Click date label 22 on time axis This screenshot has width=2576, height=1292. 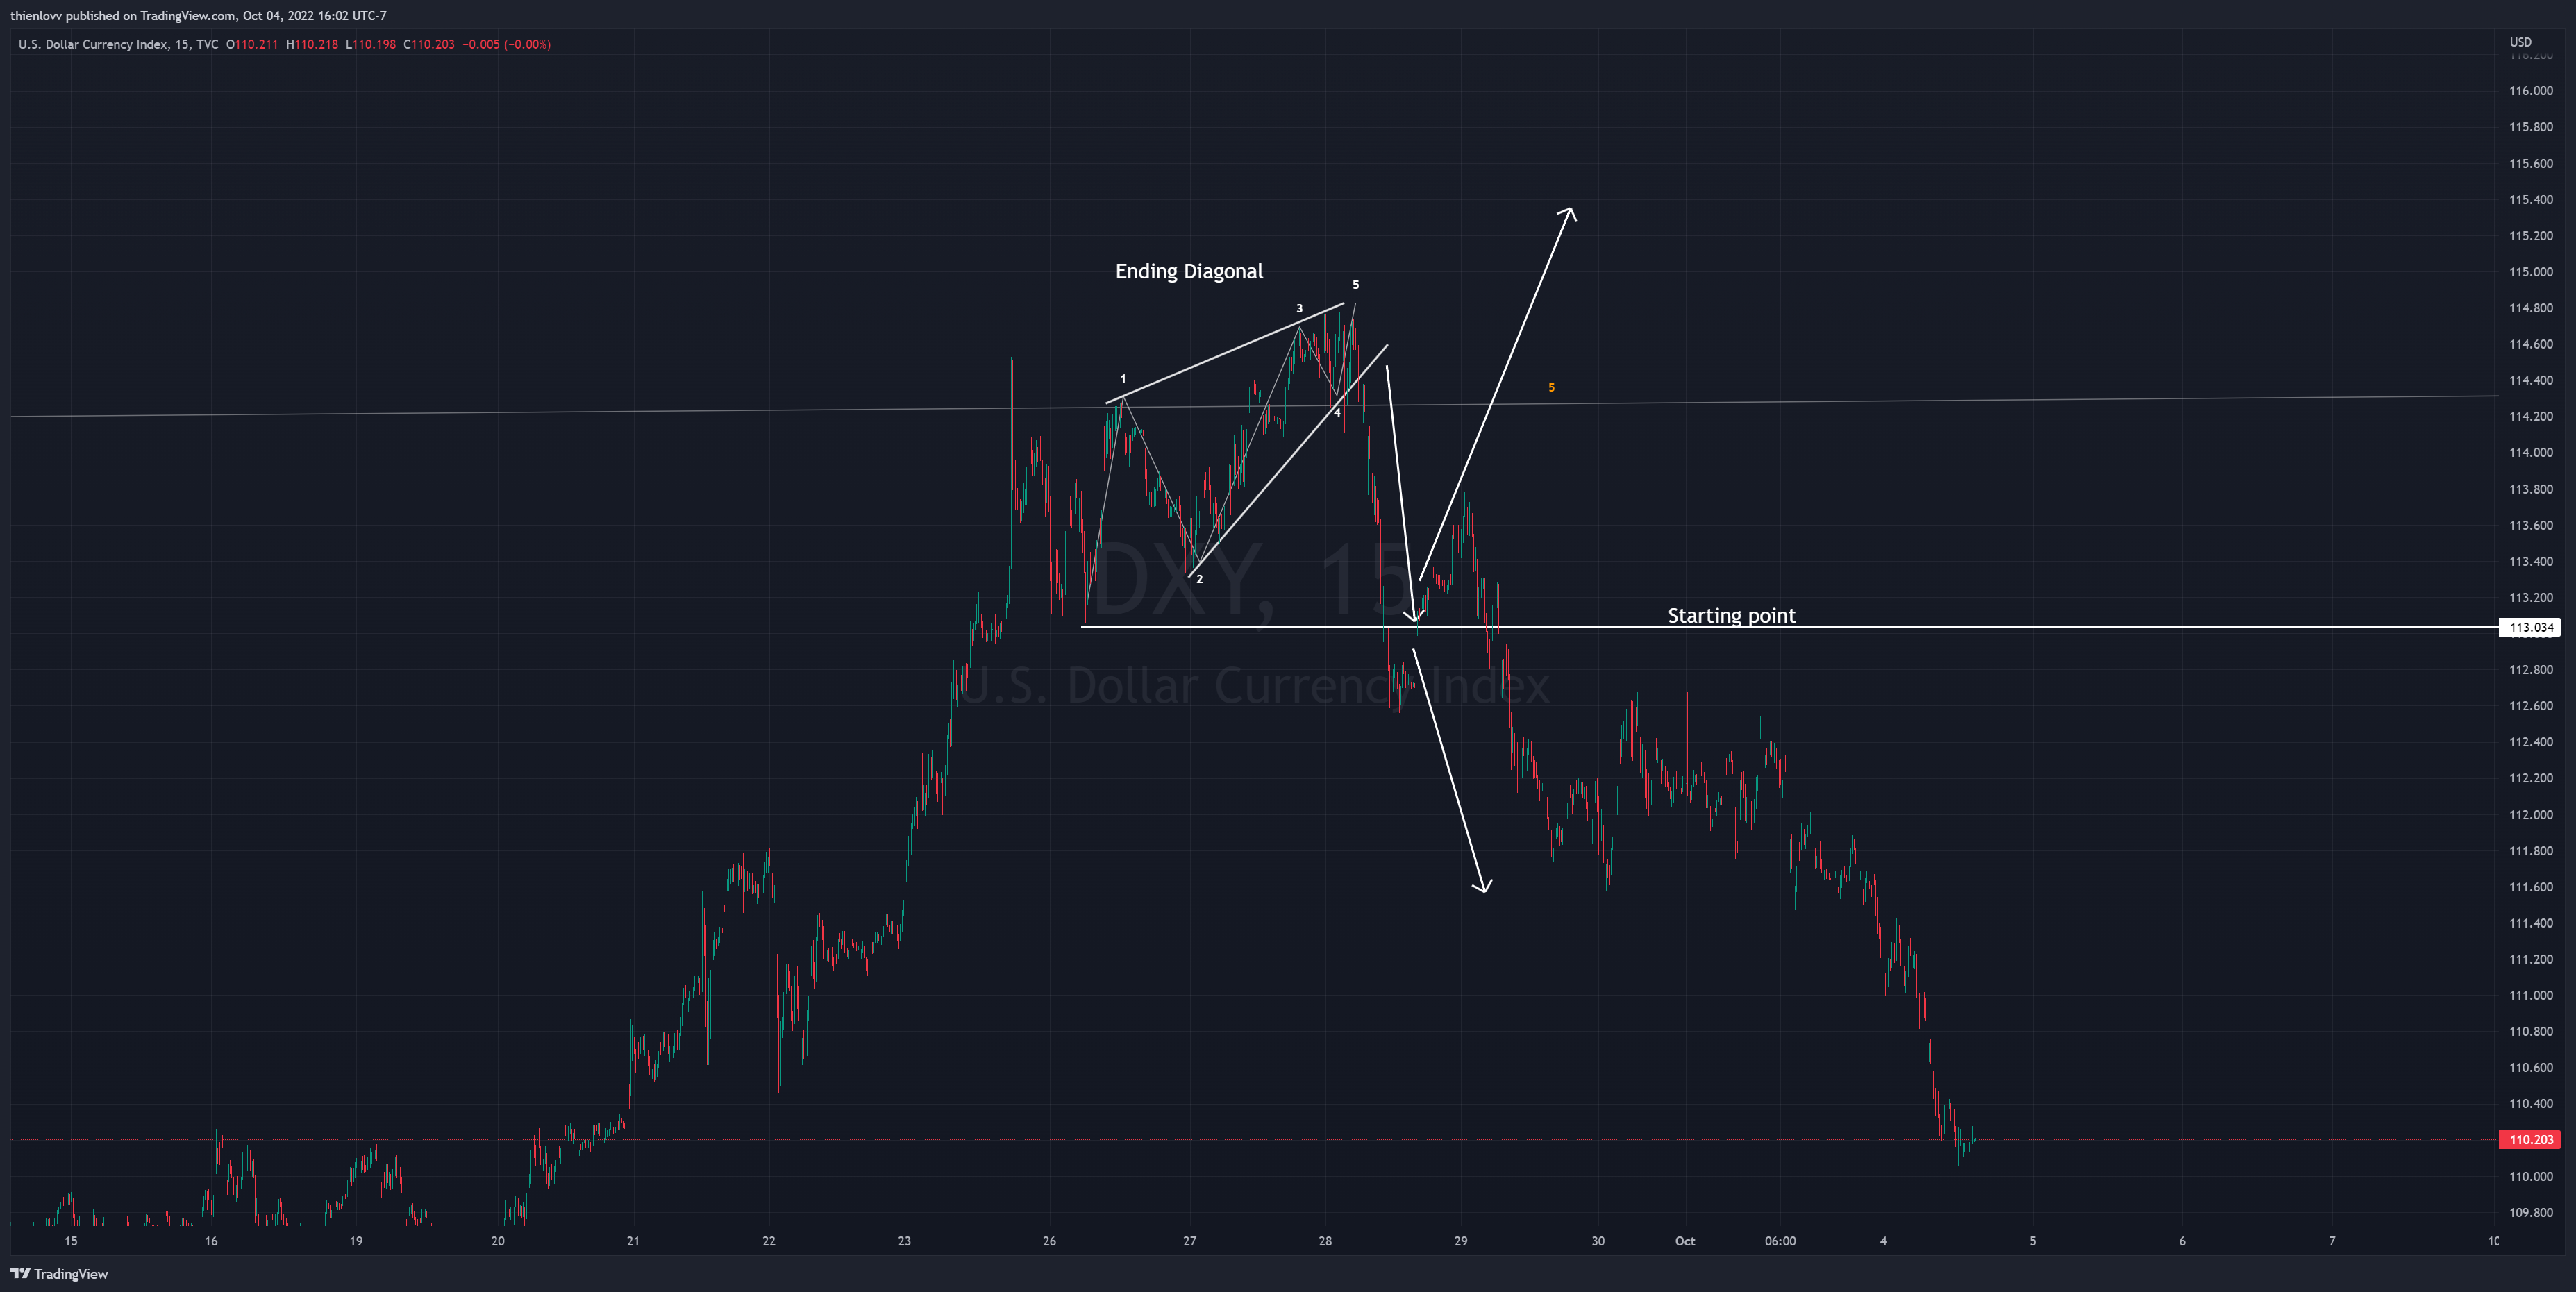769,1241
